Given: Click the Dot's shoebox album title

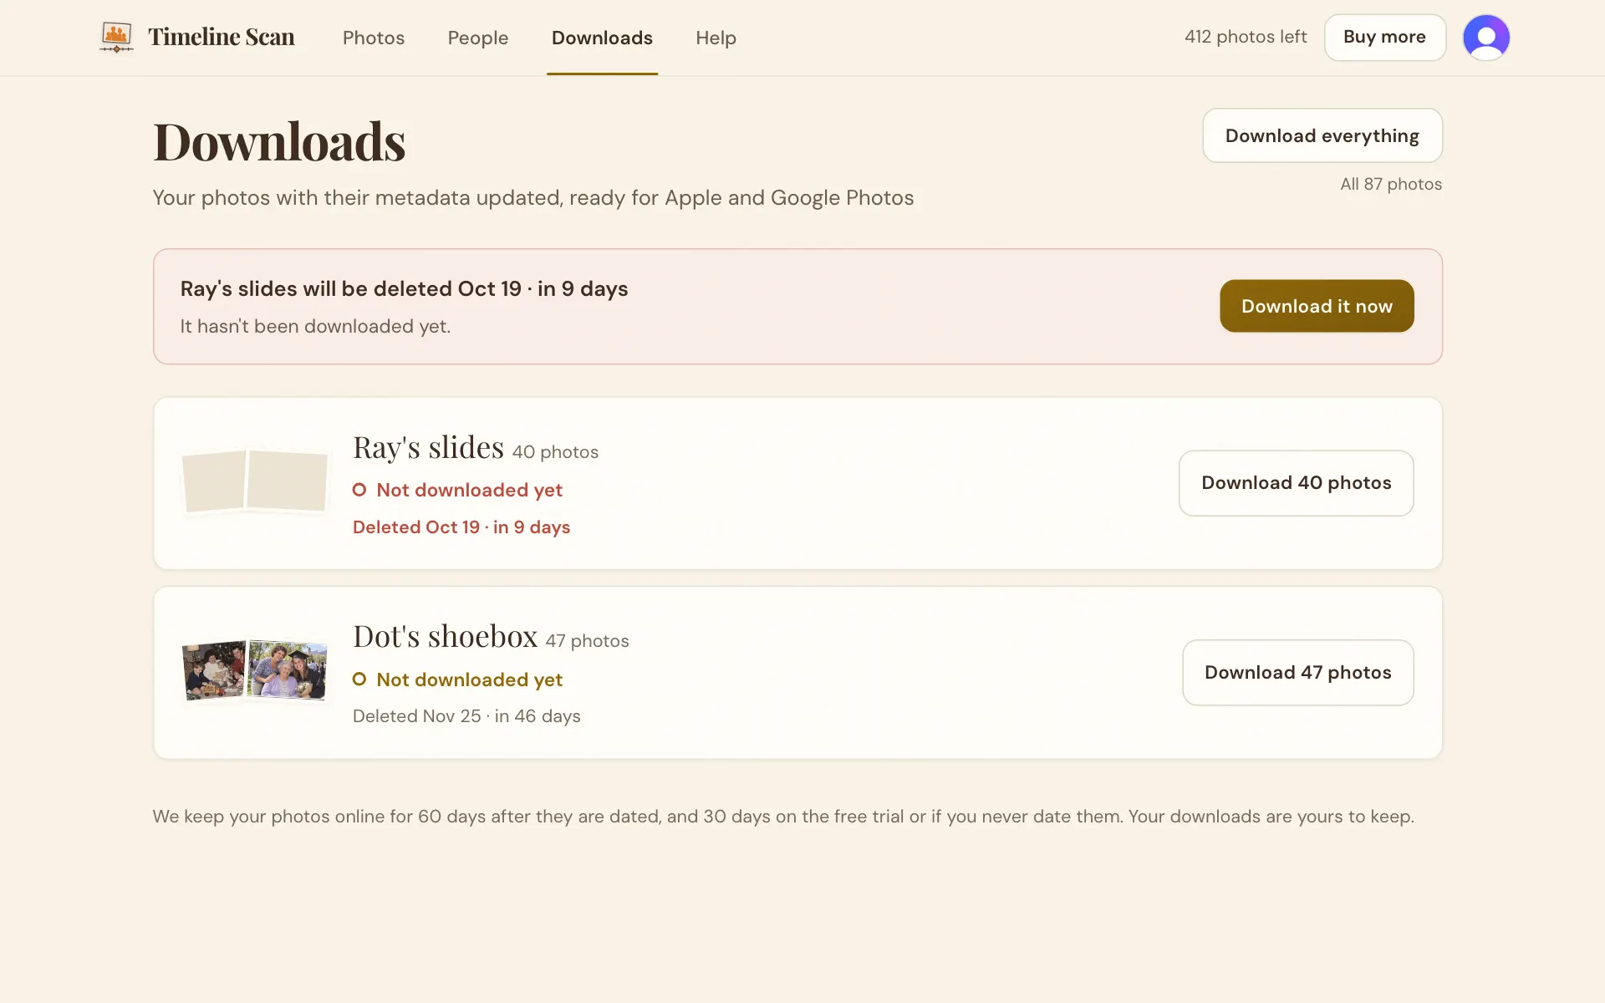Looking at the screenshot, I should [445, 637].
